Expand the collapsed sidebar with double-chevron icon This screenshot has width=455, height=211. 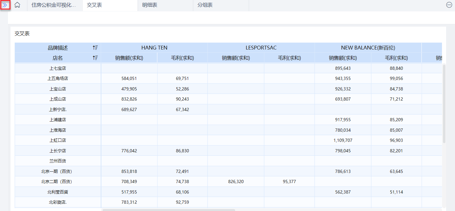point(5,5)
